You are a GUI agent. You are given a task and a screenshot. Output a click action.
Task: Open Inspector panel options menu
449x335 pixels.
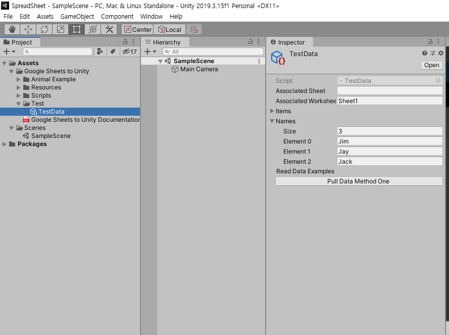click(438, 41)
